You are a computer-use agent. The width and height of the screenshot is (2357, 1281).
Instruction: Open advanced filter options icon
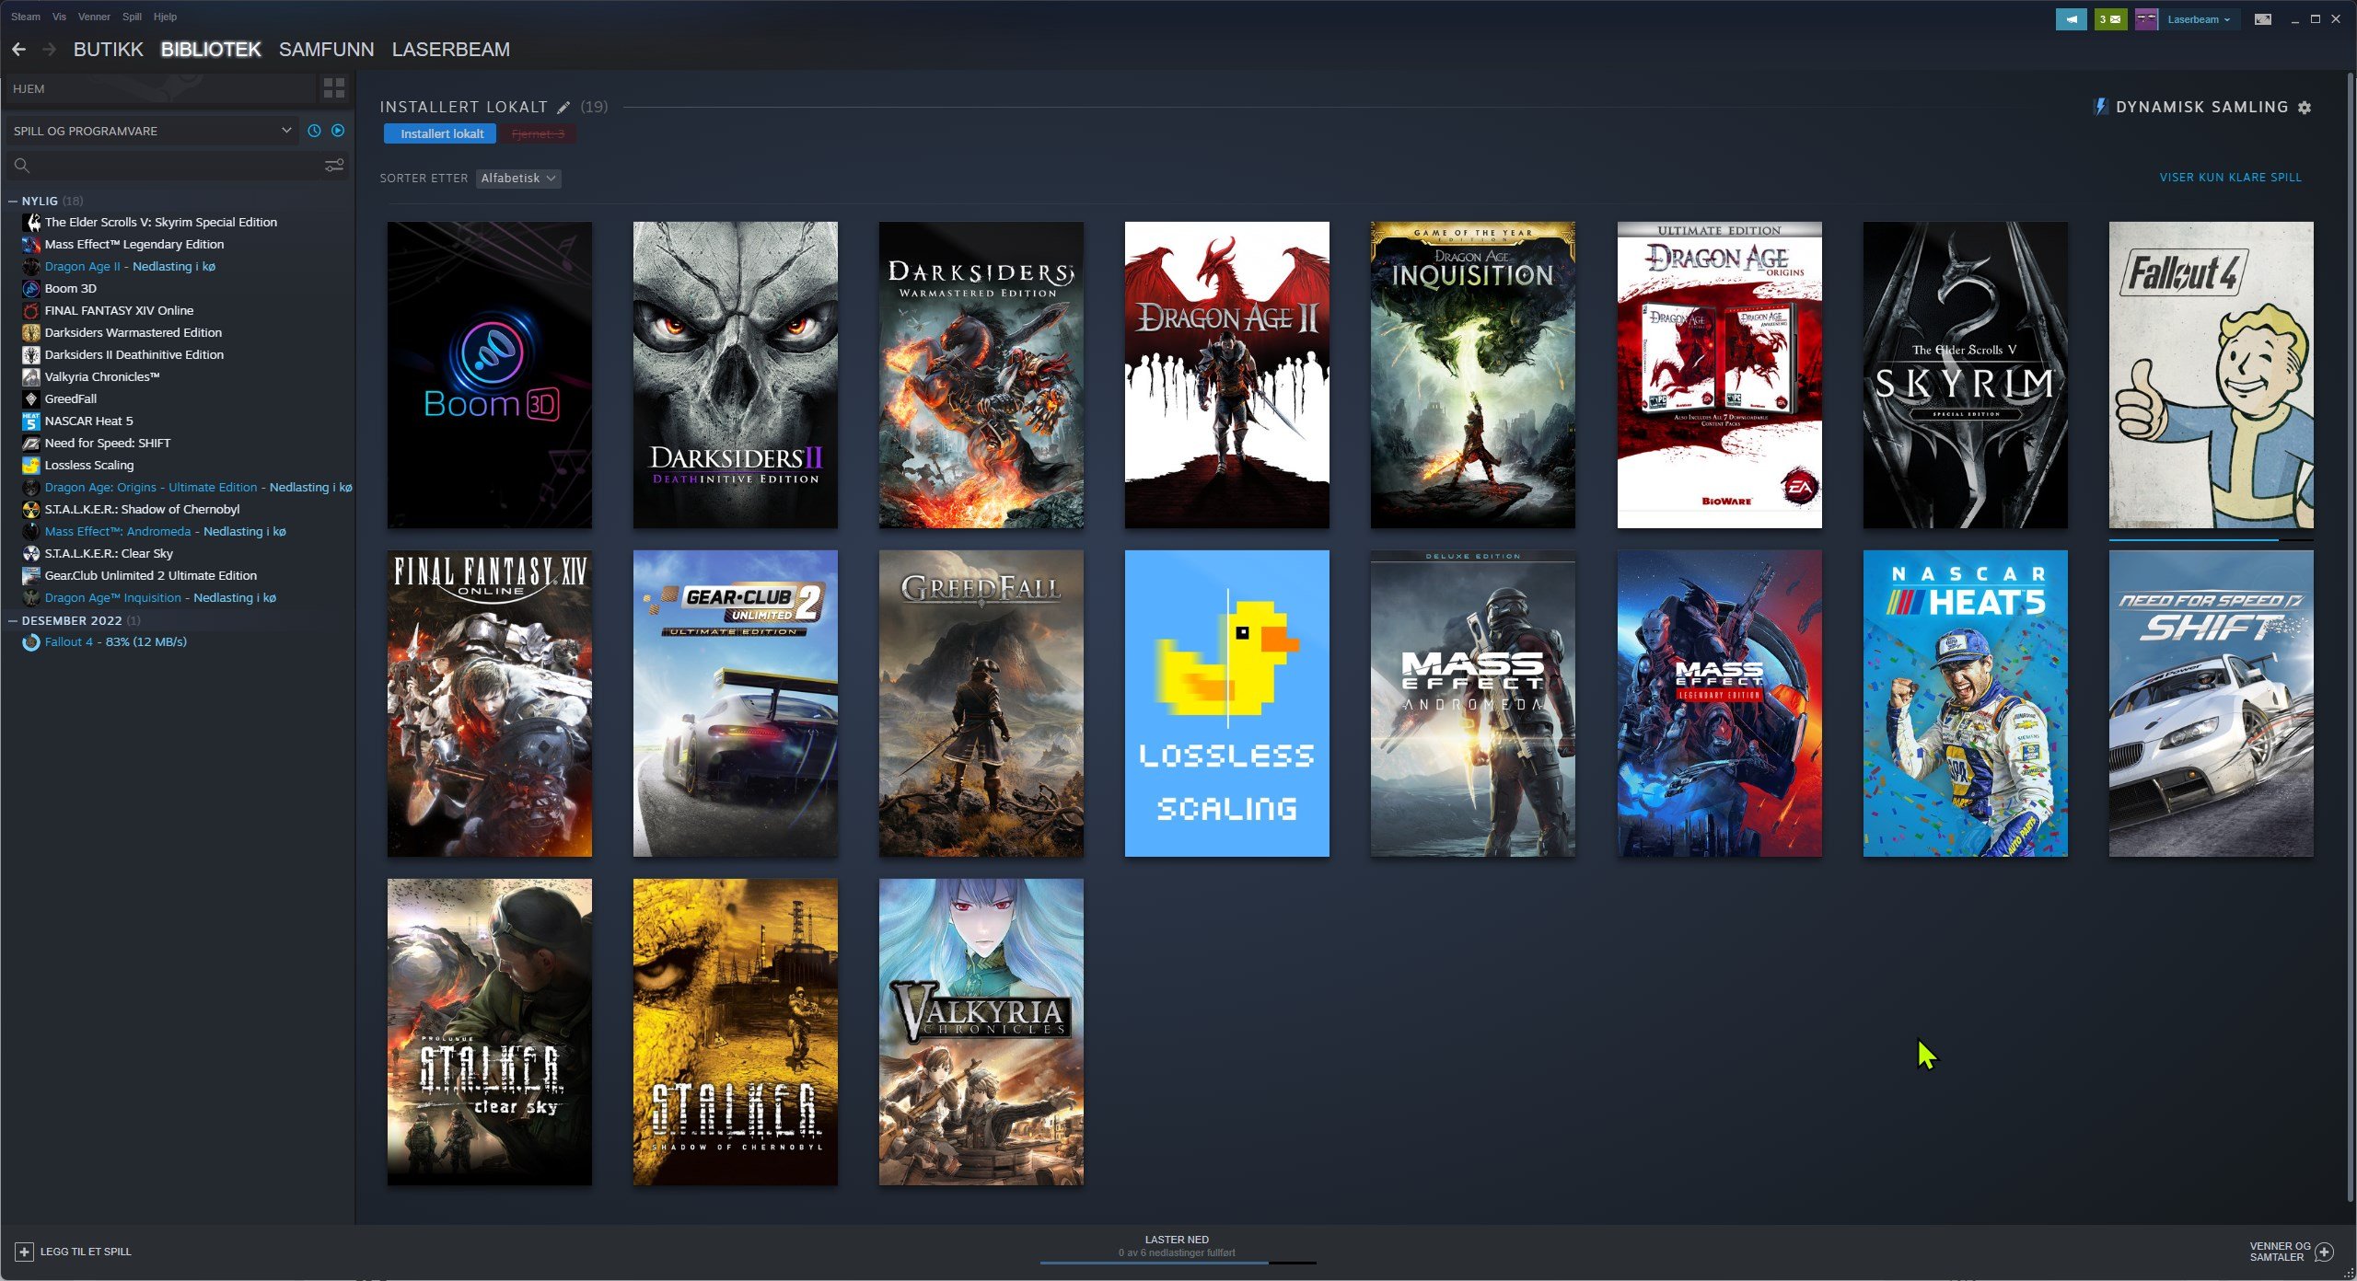coord(334,165)
